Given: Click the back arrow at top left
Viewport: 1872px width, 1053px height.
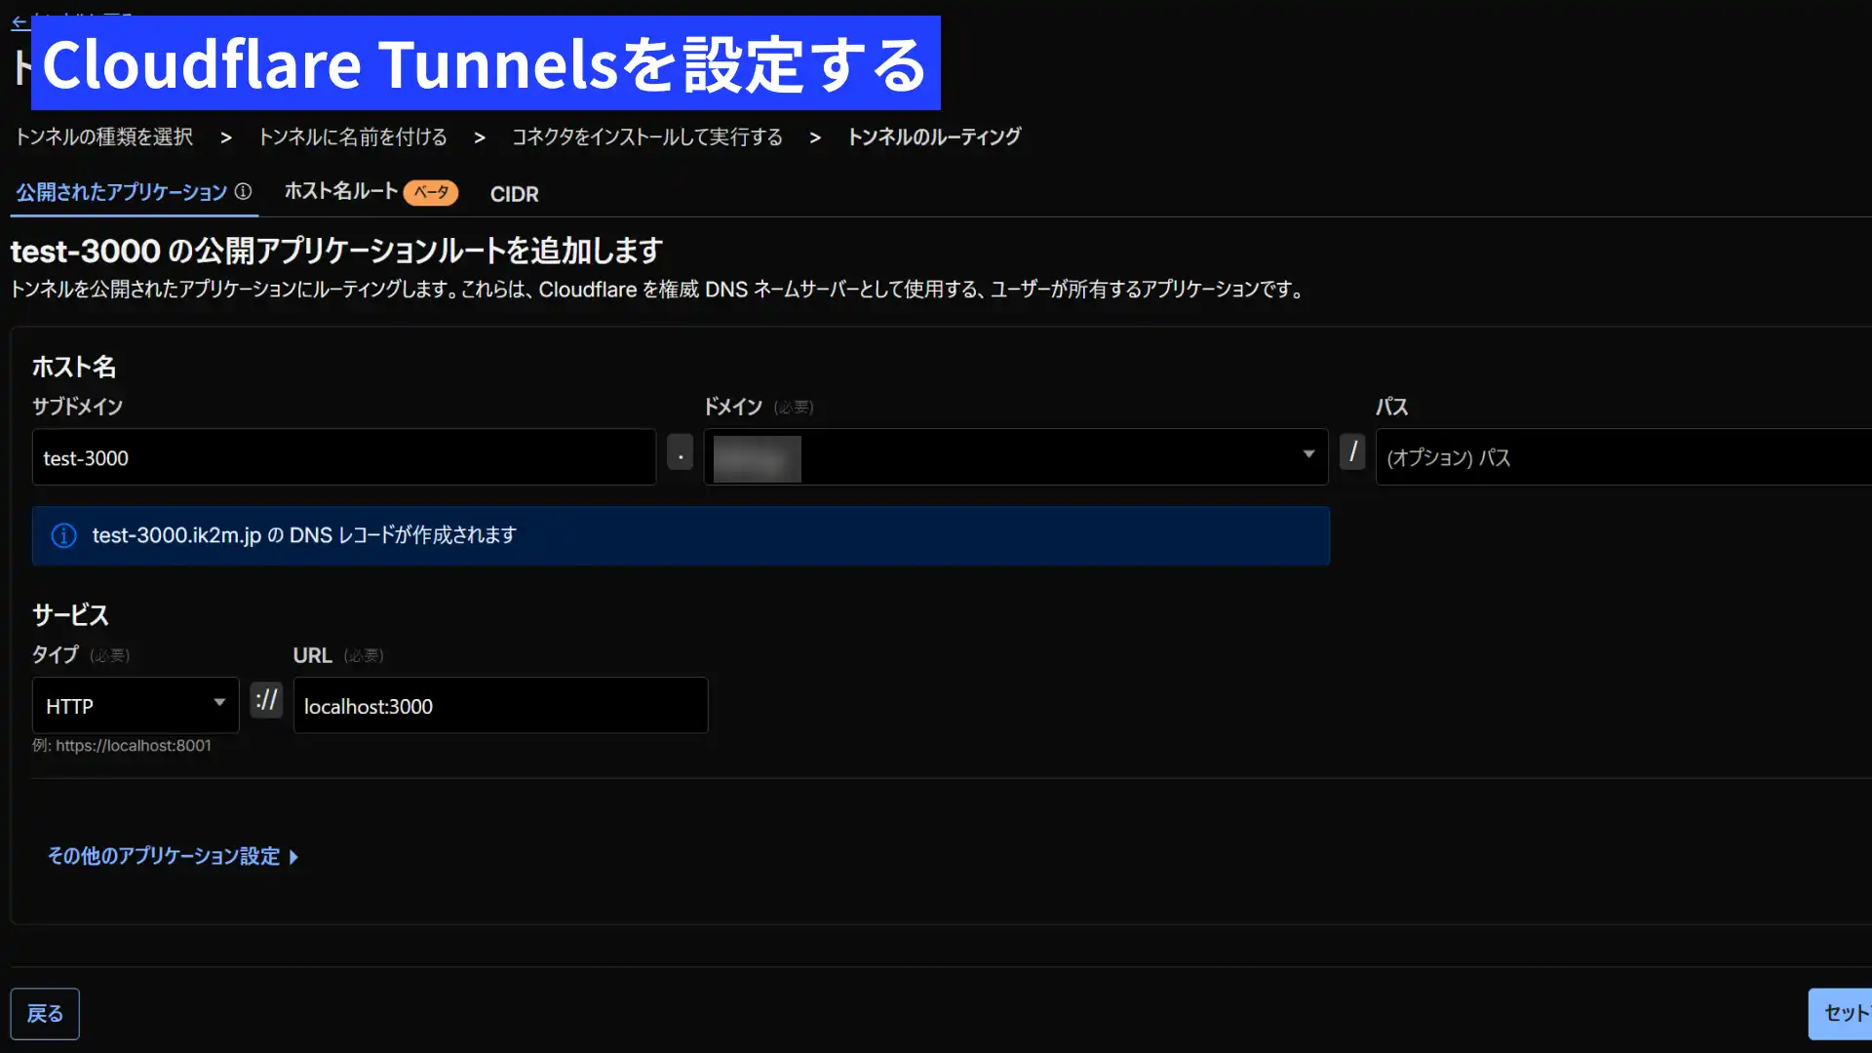Looking at the screenshot, I should coord(19,21).
